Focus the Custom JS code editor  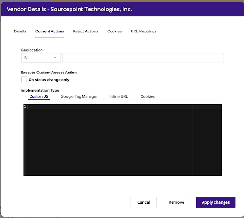pyautogui.click(x=122, y=140)
